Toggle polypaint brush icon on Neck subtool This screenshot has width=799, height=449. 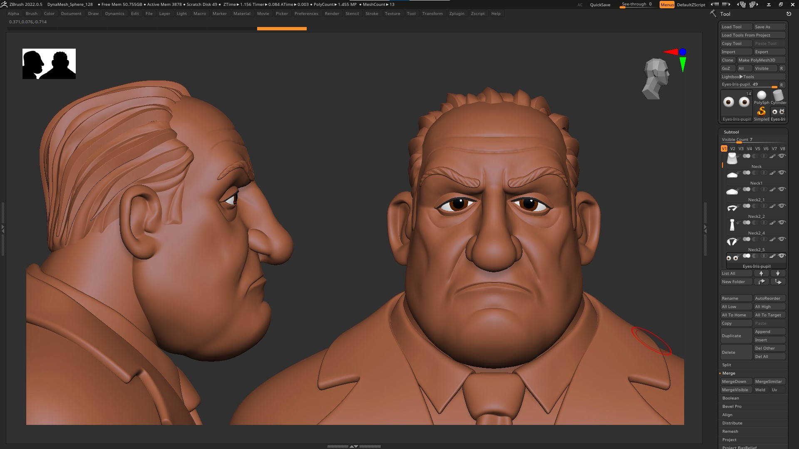pos(772,156)
